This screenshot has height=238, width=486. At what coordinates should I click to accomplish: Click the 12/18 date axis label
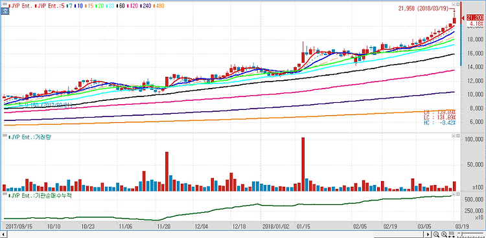coord(239,226)
